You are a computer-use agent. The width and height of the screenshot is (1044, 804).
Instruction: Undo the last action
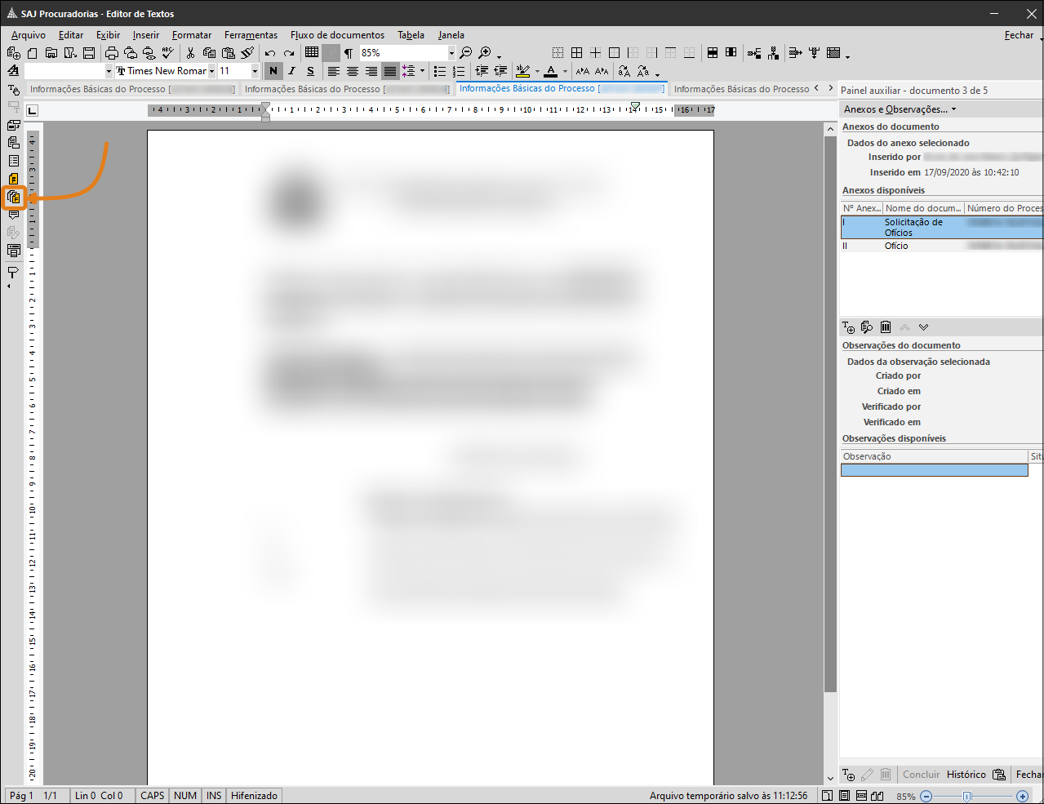(270, 53)
